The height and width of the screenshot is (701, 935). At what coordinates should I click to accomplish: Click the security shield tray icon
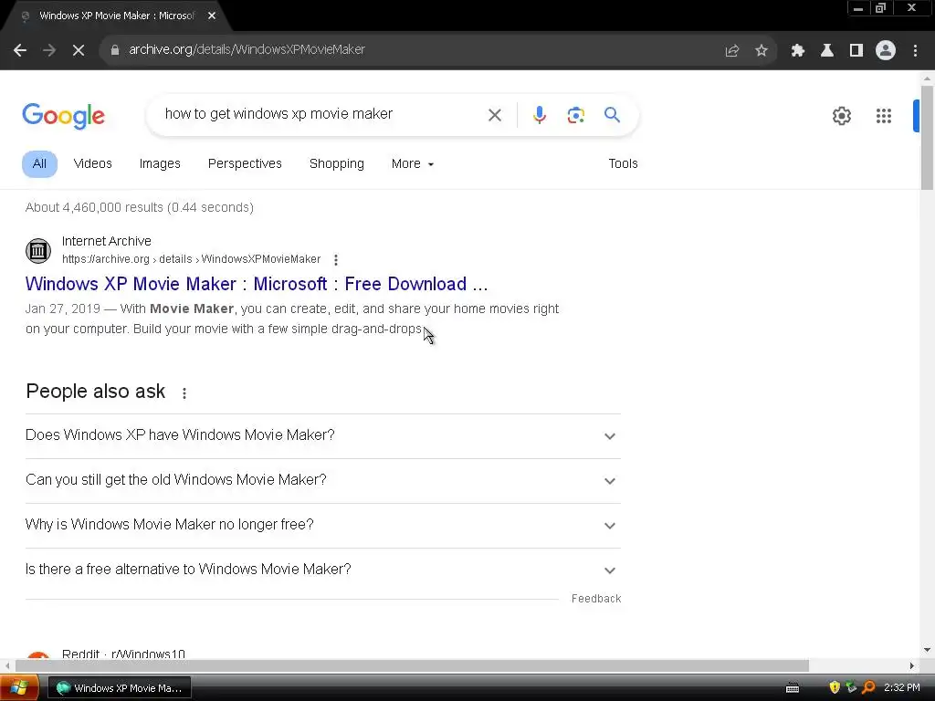click(835, 687)
